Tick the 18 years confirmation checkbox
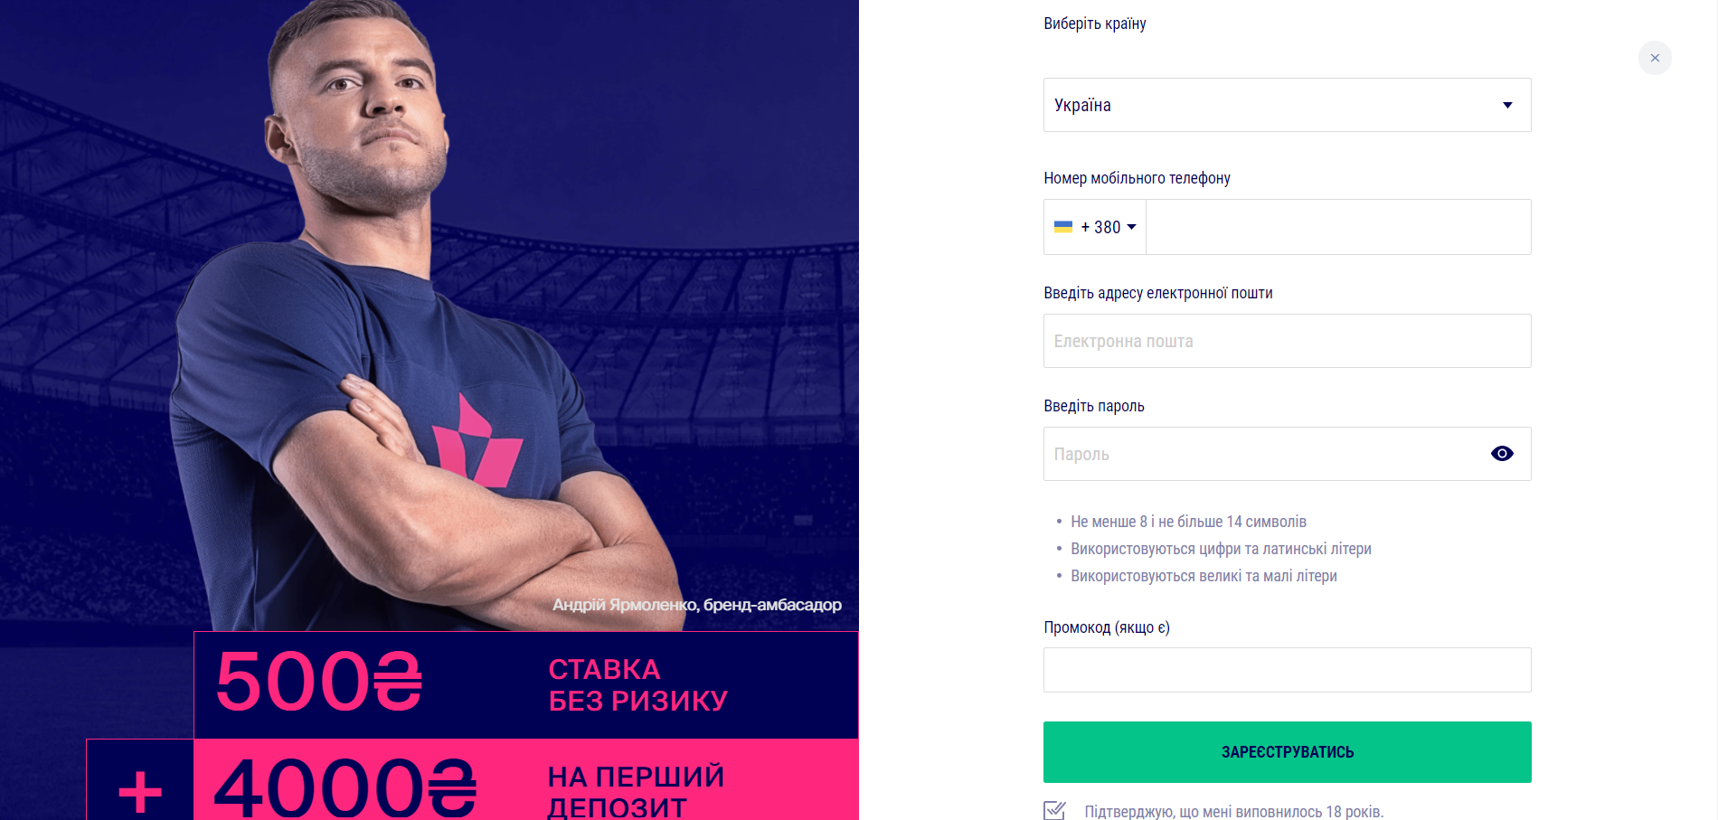The image size is (1718, 820). (1054, 810)
